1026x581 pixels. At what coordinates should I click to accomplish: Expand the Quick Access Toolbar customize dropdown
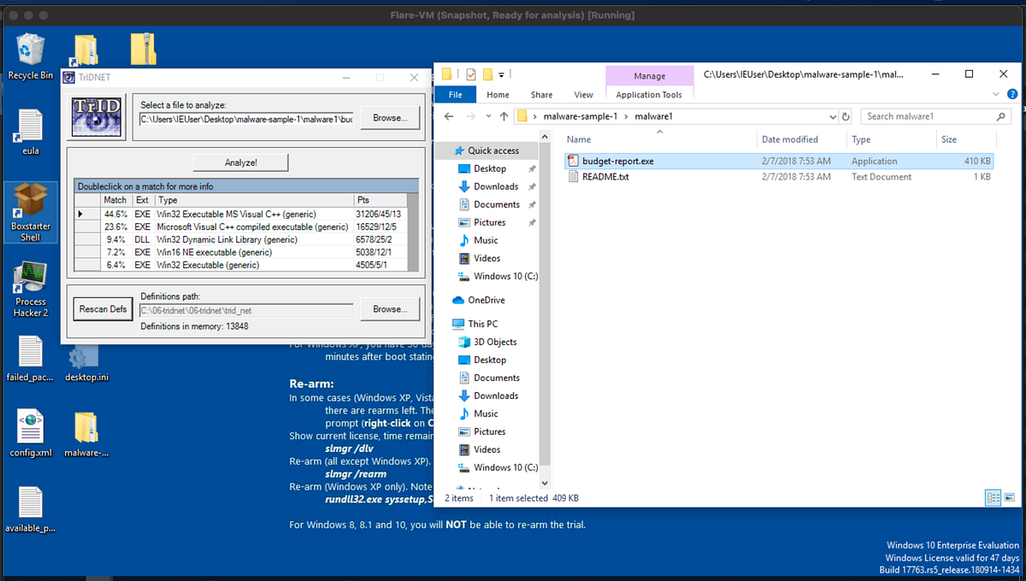tap(500, 74)
